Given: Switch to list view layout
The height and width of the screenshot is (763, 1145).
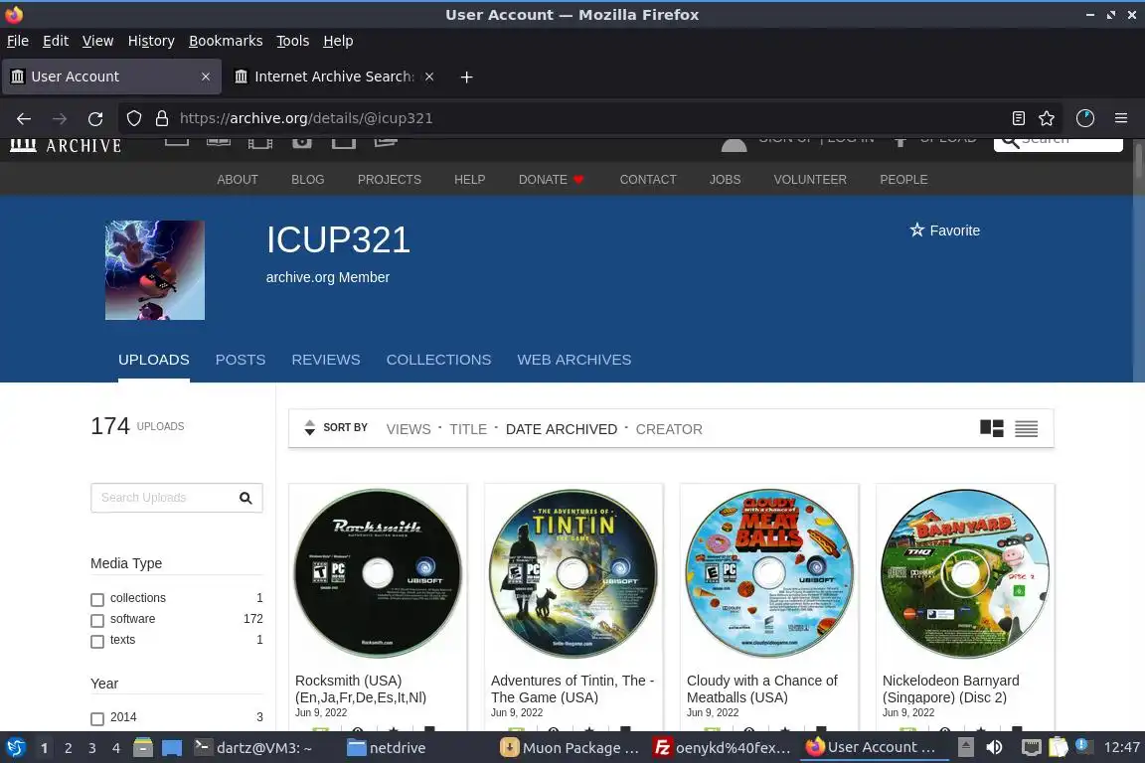Looking at the screenshot, I should coord(1026,428).
